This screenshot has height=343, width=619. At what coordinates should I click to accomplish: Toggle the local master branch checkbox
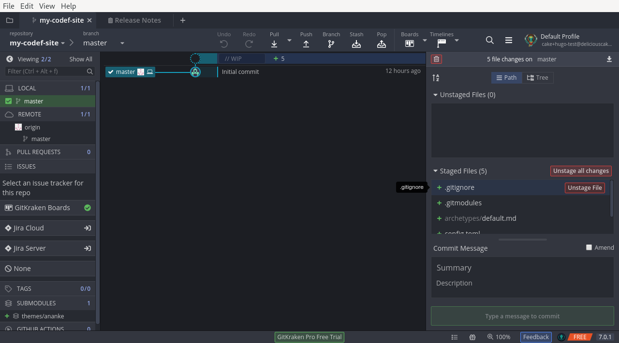pos(8,101)
